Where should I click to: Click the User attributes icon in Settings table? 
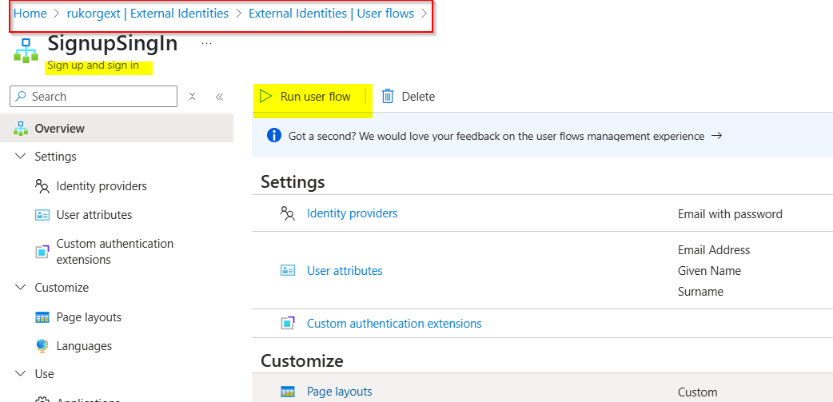(288, 270)
